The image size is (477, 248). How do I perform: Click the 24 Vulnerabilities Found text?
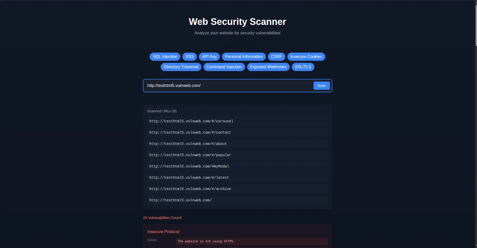coord(162,218)
